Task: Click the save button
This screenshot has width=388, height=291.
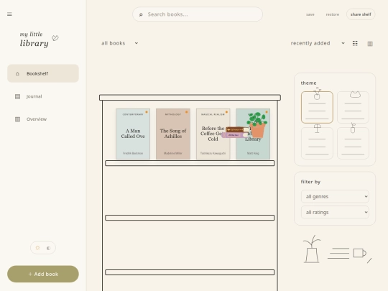Action: (310, 14)
